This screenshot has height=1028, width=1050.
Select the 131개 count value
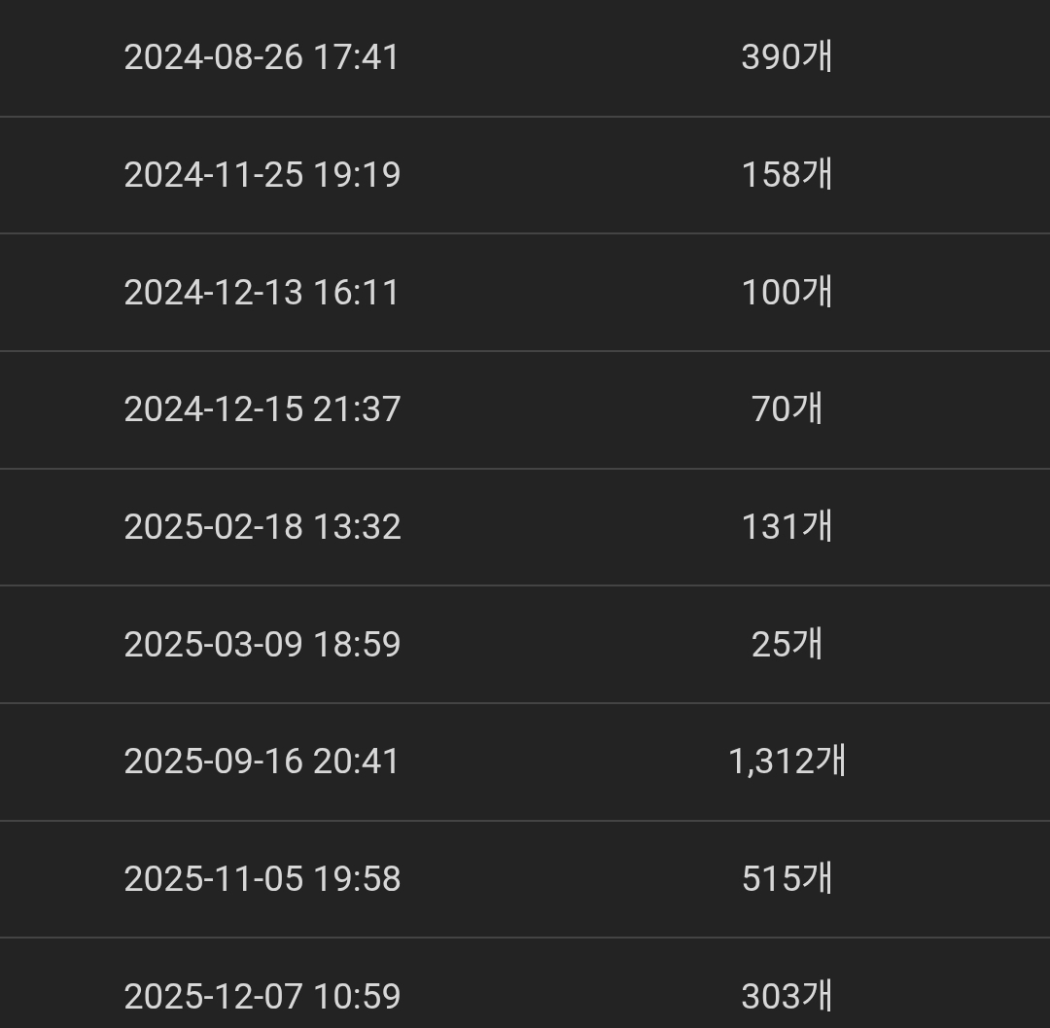tap(787, 527)
